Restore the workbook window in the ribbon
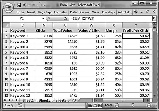 [147, 12]
